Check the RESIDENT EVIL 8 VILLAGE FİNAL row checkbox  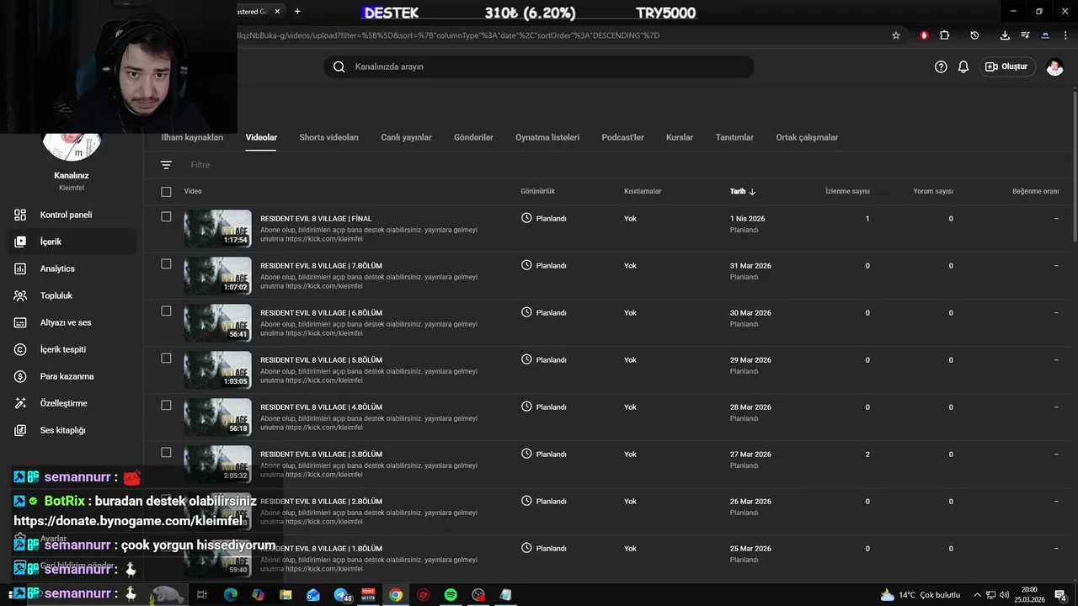click(x=166, y=217)
